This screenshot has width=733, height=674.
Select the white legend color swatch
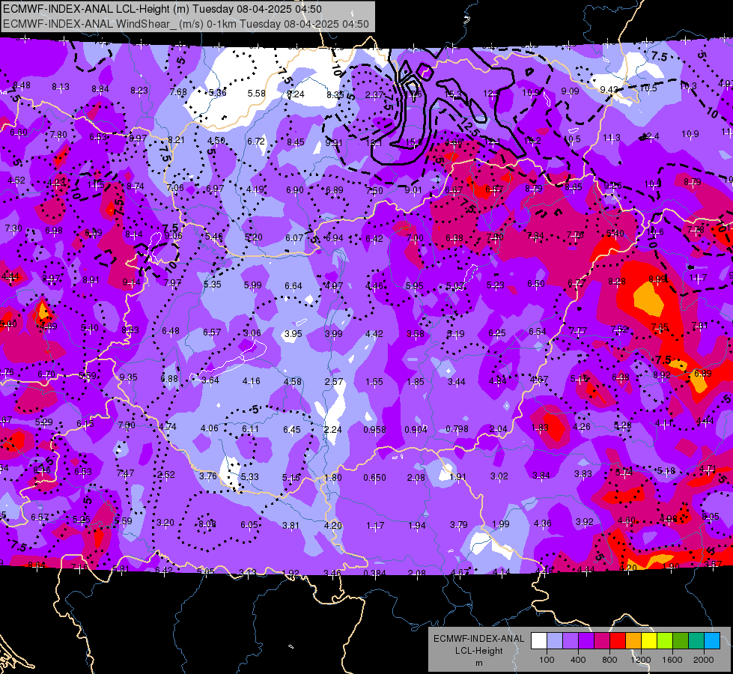539,641
